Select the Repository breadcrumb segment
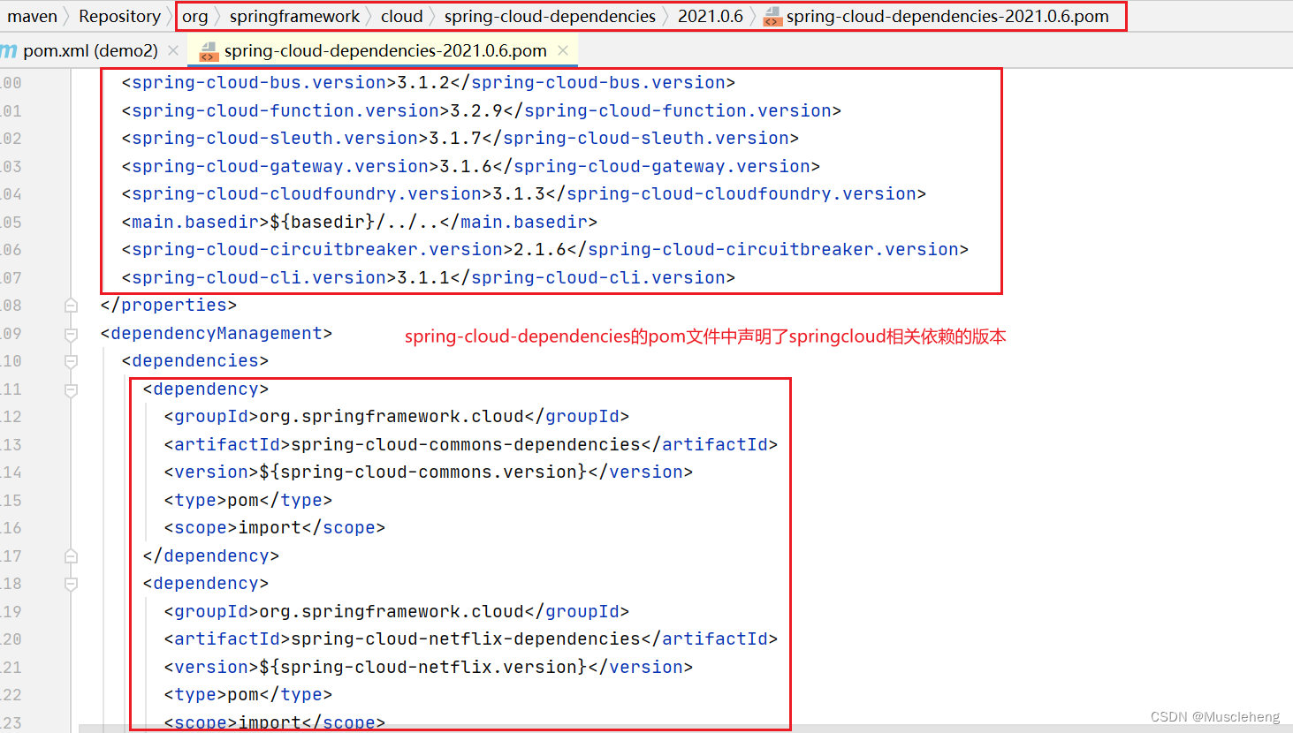1293x733 pixels. pyautogui.click(x=119, y=16)
